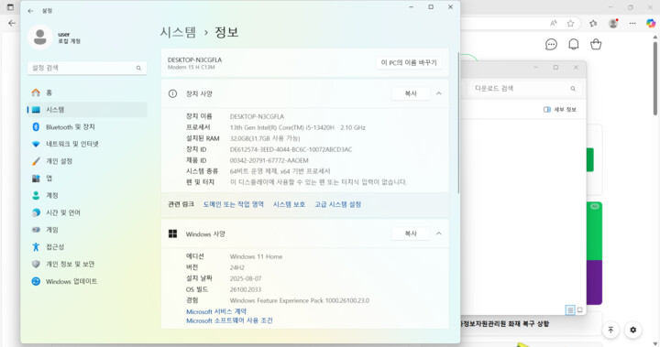Open the user account profile picture
The height and width of the screenshot is (347, 660).
40,37
